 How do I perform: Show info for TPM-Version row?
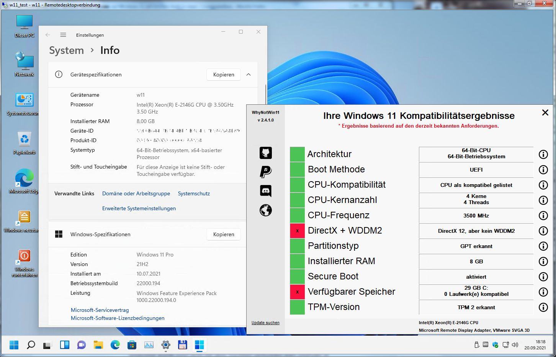pos(543,307)
